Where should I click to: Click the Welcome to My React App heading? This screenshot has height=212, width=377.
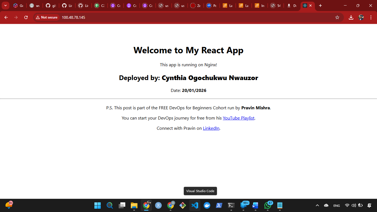click(189, 50)
